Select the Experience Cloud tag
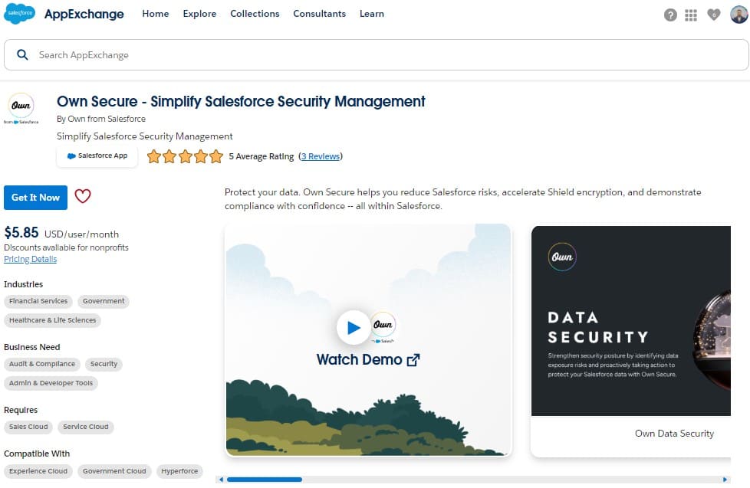Image resolution: width=750 pixels, height=488 pixels. [38, 471]
